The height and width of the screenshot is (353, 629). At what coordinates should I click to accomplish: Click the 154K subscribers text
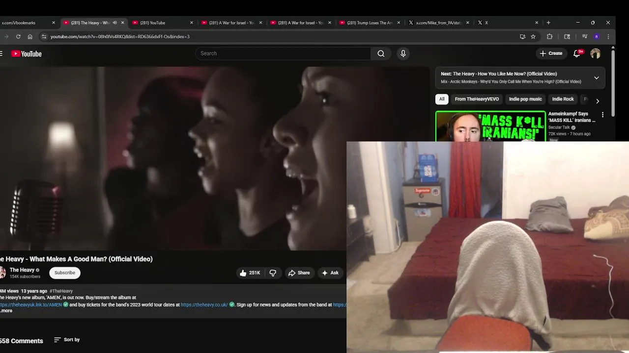pyautogui.click(x=25, y=277)
